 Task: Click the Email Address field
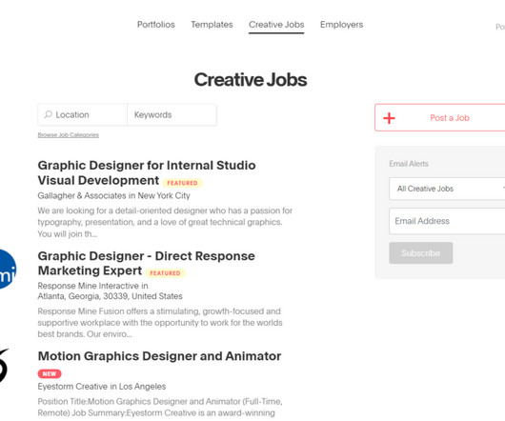[x=447, y=221]
